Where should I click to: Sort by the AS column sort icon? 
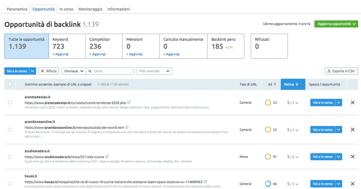pyautogui.click(x=275, y=84)
